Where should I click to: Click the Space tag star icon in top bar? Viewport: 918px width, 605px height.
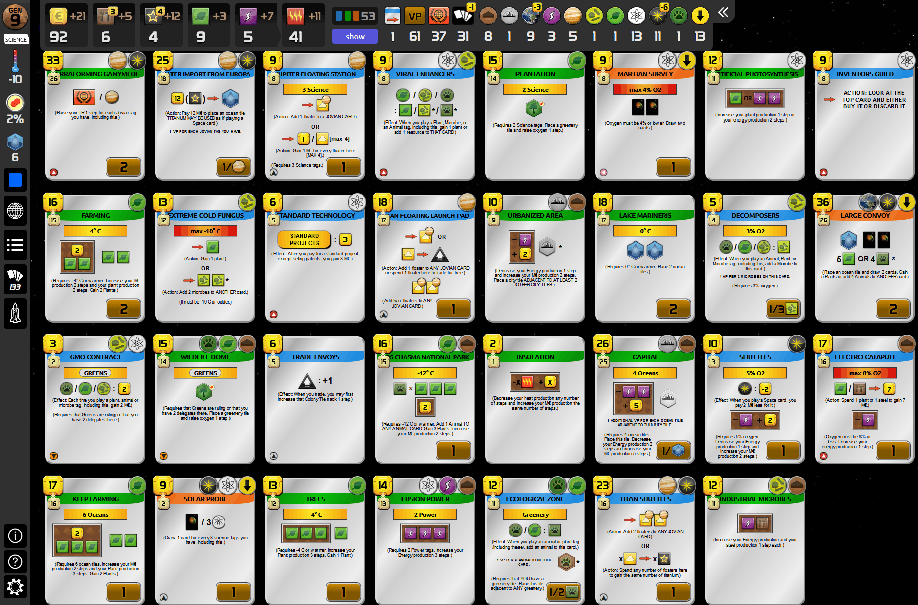[658, 16]
